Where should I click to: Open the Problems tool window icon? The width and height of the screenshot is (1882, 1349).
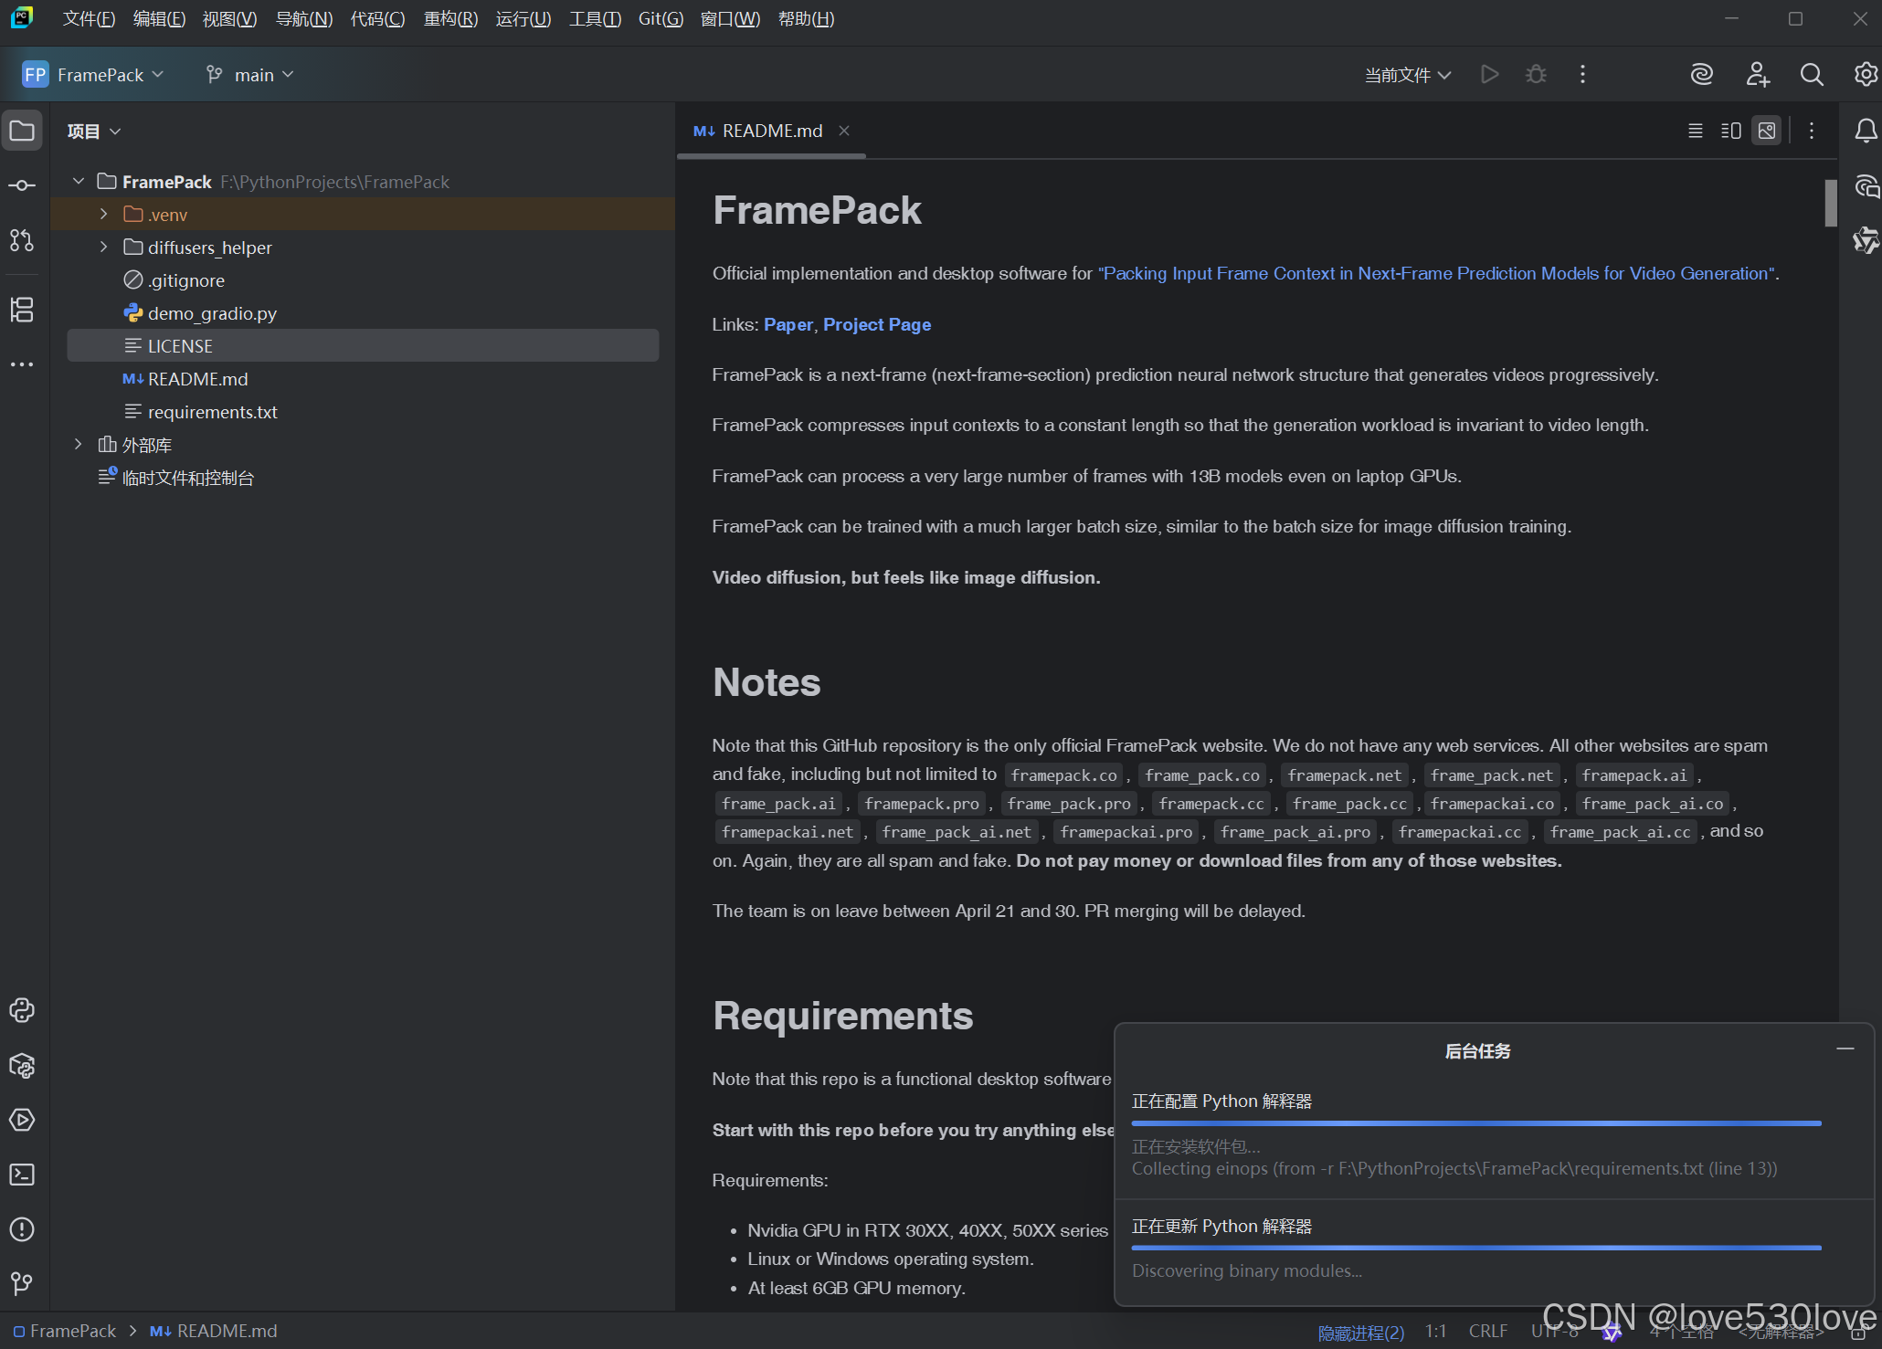pos(22,1229)
